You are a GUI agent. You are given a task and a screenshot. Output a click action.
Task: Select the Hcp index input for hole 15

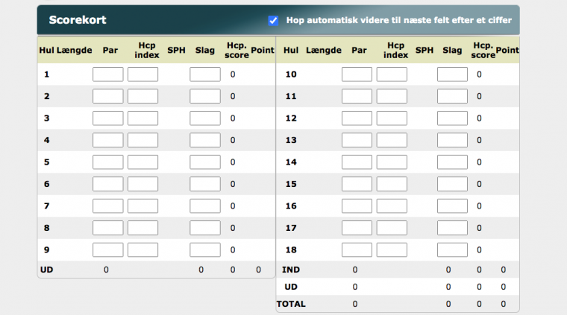(x=392, y=184)
